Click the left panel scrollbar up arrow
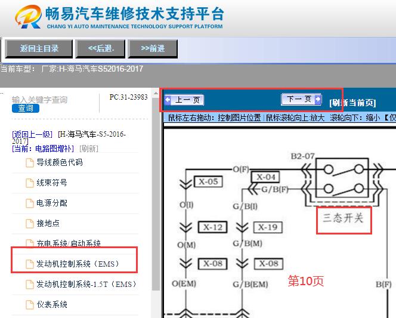Screen dimensions: 396x318 coord(156,93)
